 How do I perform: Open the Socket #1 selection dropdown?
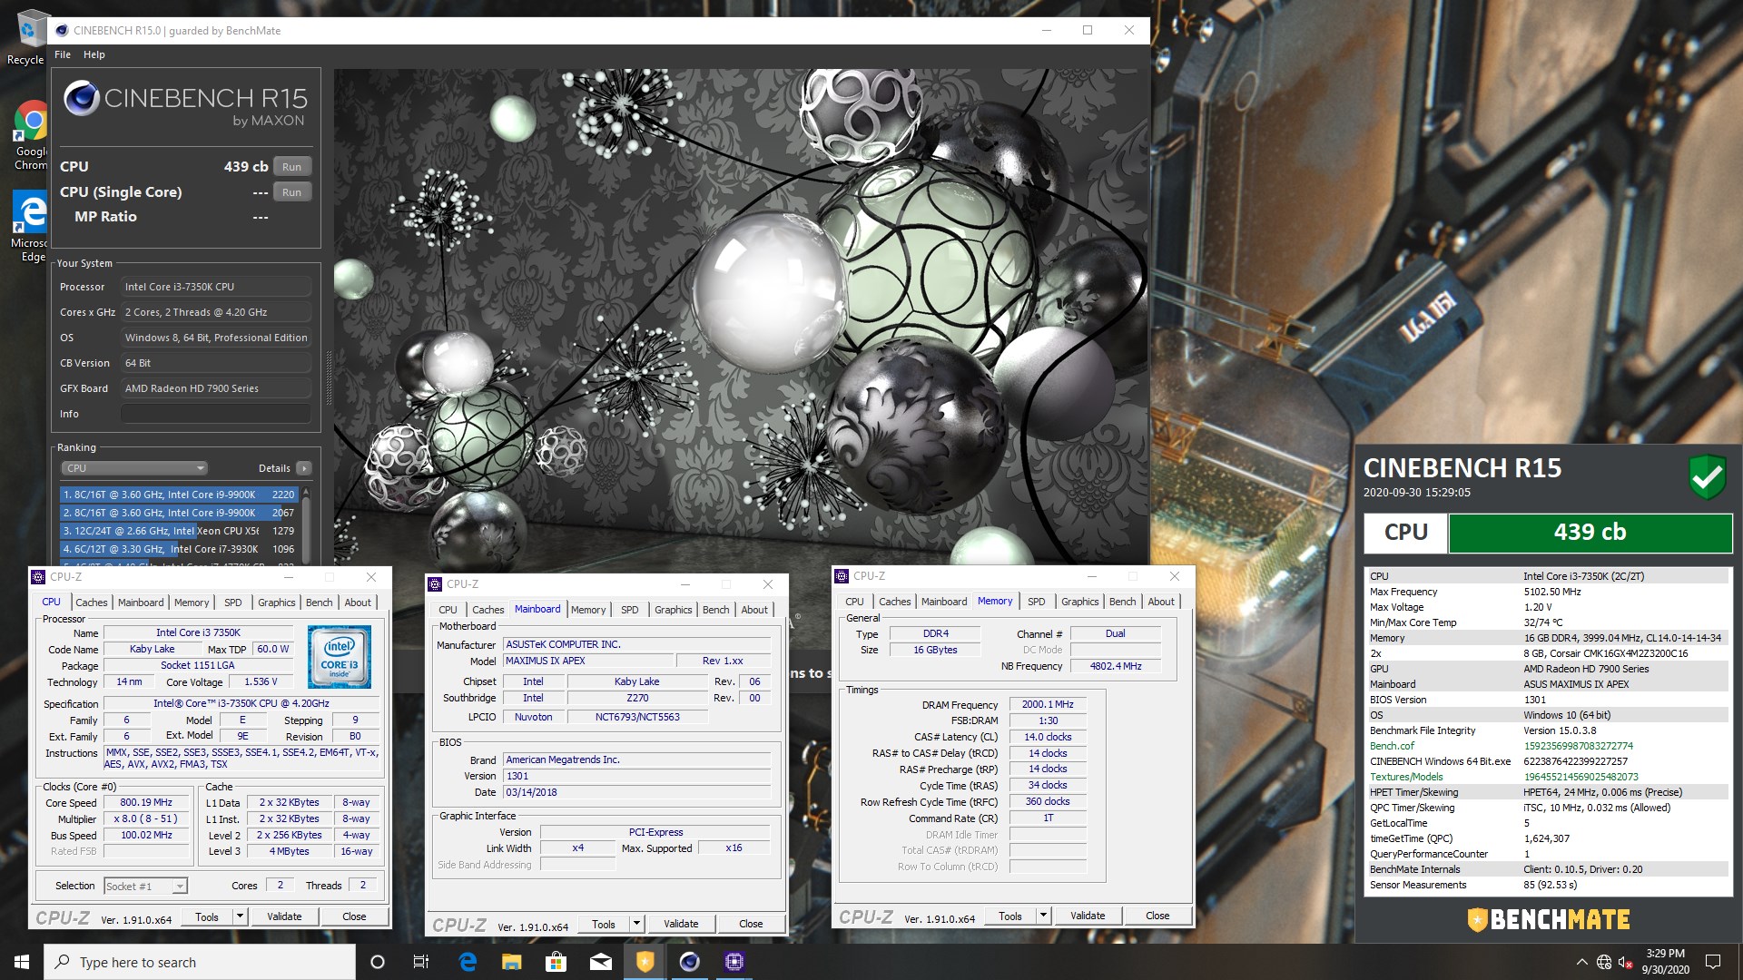tap(145, 887)
